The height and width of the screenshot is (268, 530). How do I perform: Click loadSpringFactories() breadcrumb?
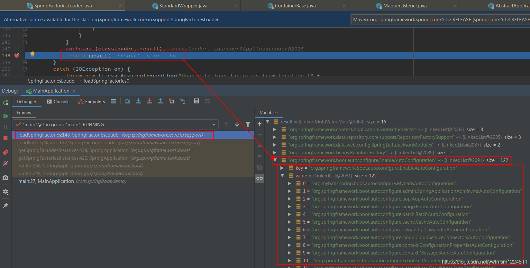click(x=106, y=81)
